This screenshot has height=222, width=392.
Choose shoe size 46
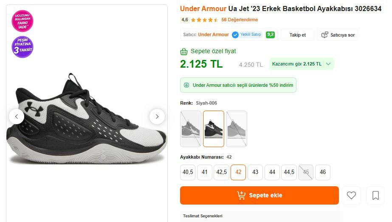click(x=323, y=172)
